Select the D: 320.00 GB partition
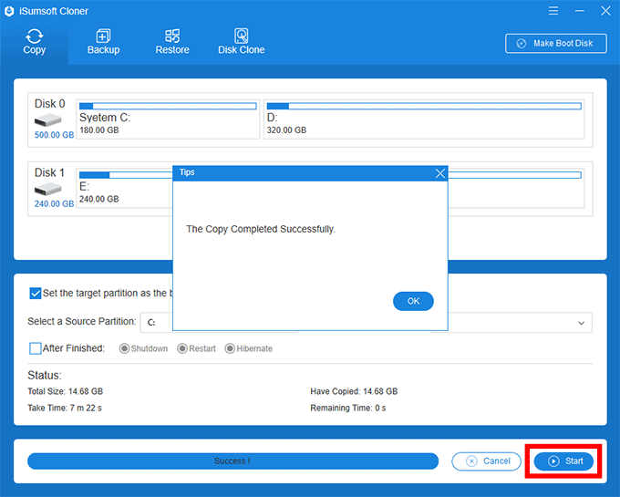 click(424, 119)
